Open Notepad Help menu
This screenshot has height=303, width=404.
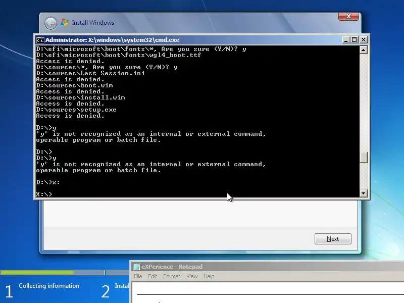(x=209, y=276)
